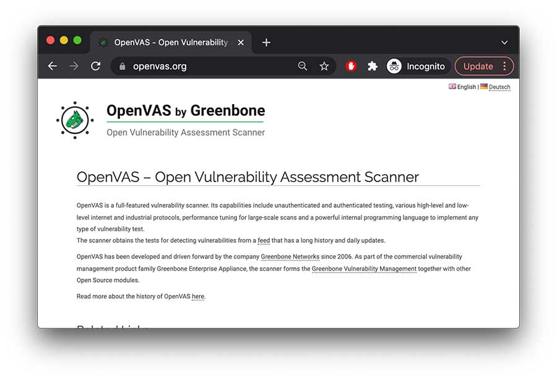This screenshot has height=378, width=557.
Task: Go back using the back arrow
Action: coord(52,66)
